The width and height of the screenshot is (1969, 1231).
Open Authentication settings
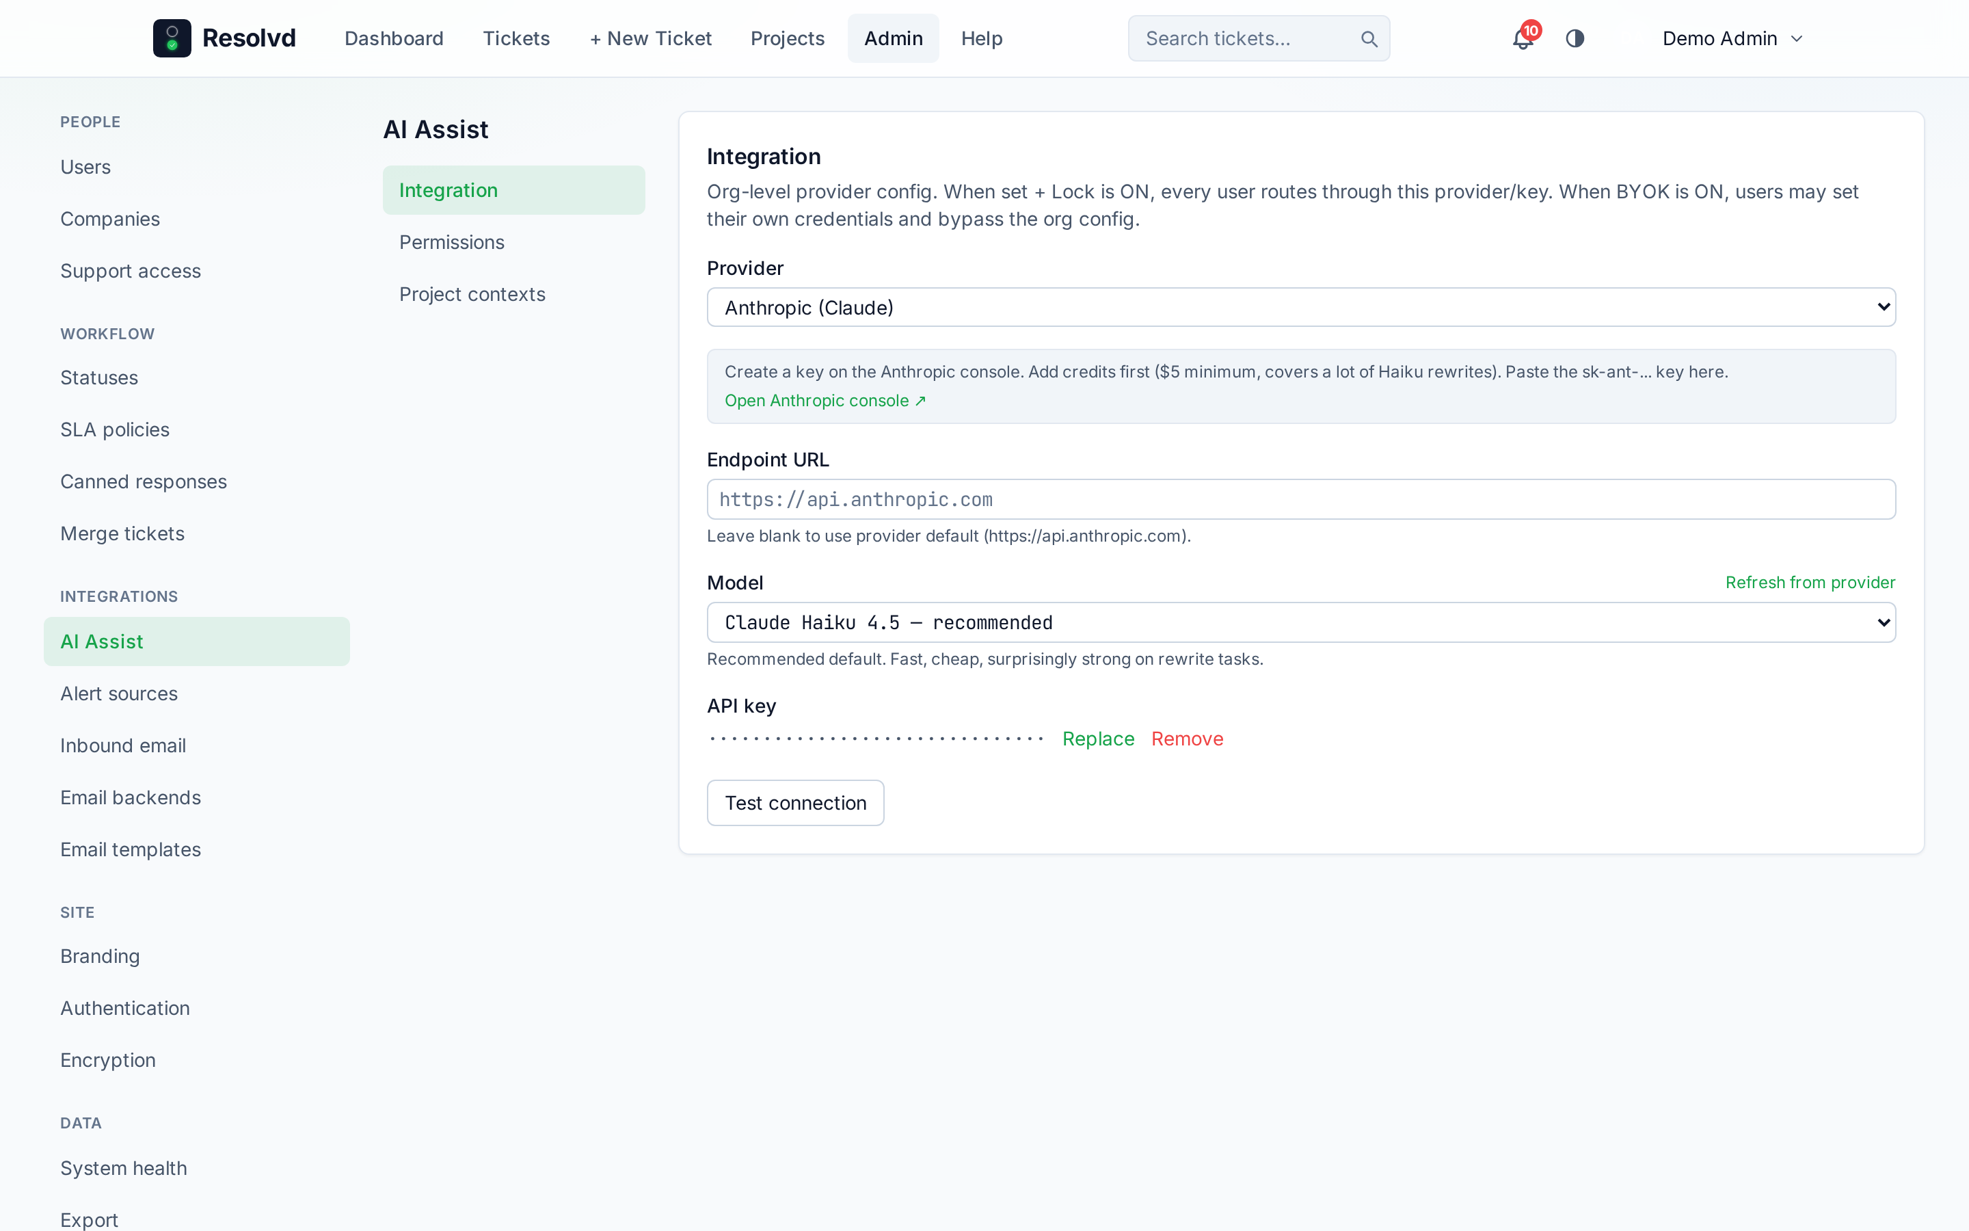[x=196, y=1009]
